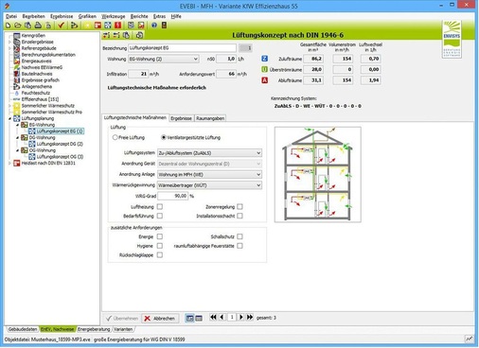Tick the Schallschutz checkbox

[239, 236]
